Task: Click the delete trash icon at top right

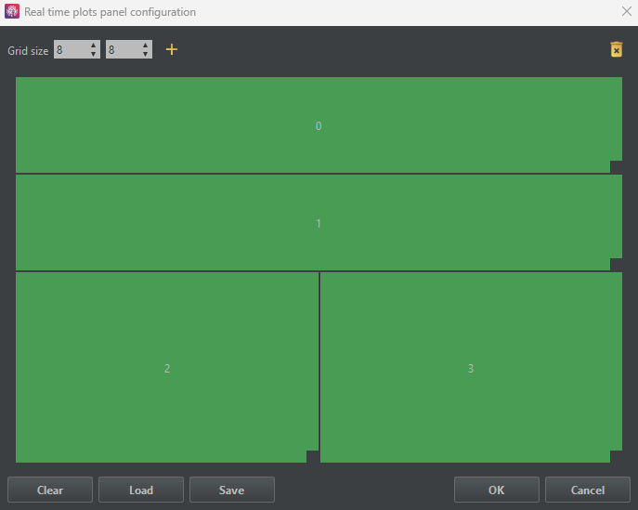Action: point(616,50)
